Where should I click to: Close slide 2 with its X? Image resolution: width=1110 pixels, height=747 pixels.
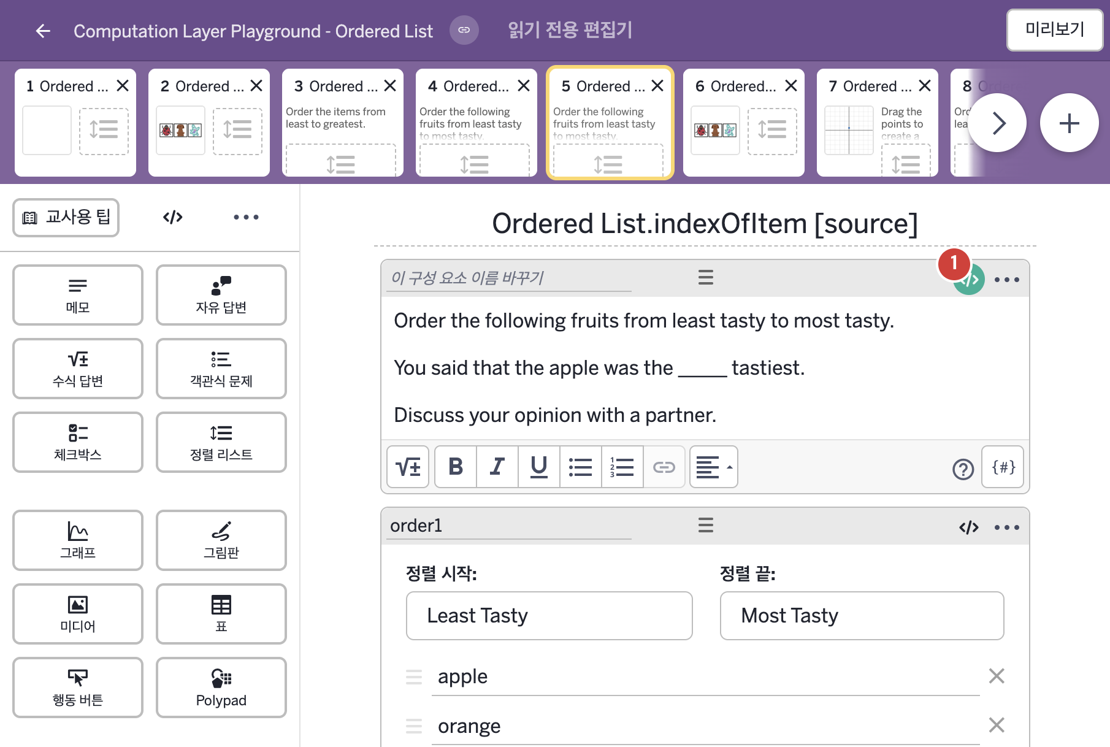pos(256,86)
